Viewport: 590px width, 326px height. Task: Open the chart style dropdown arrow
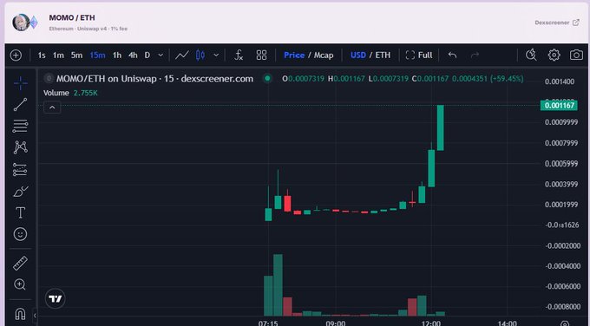(216, 55)
